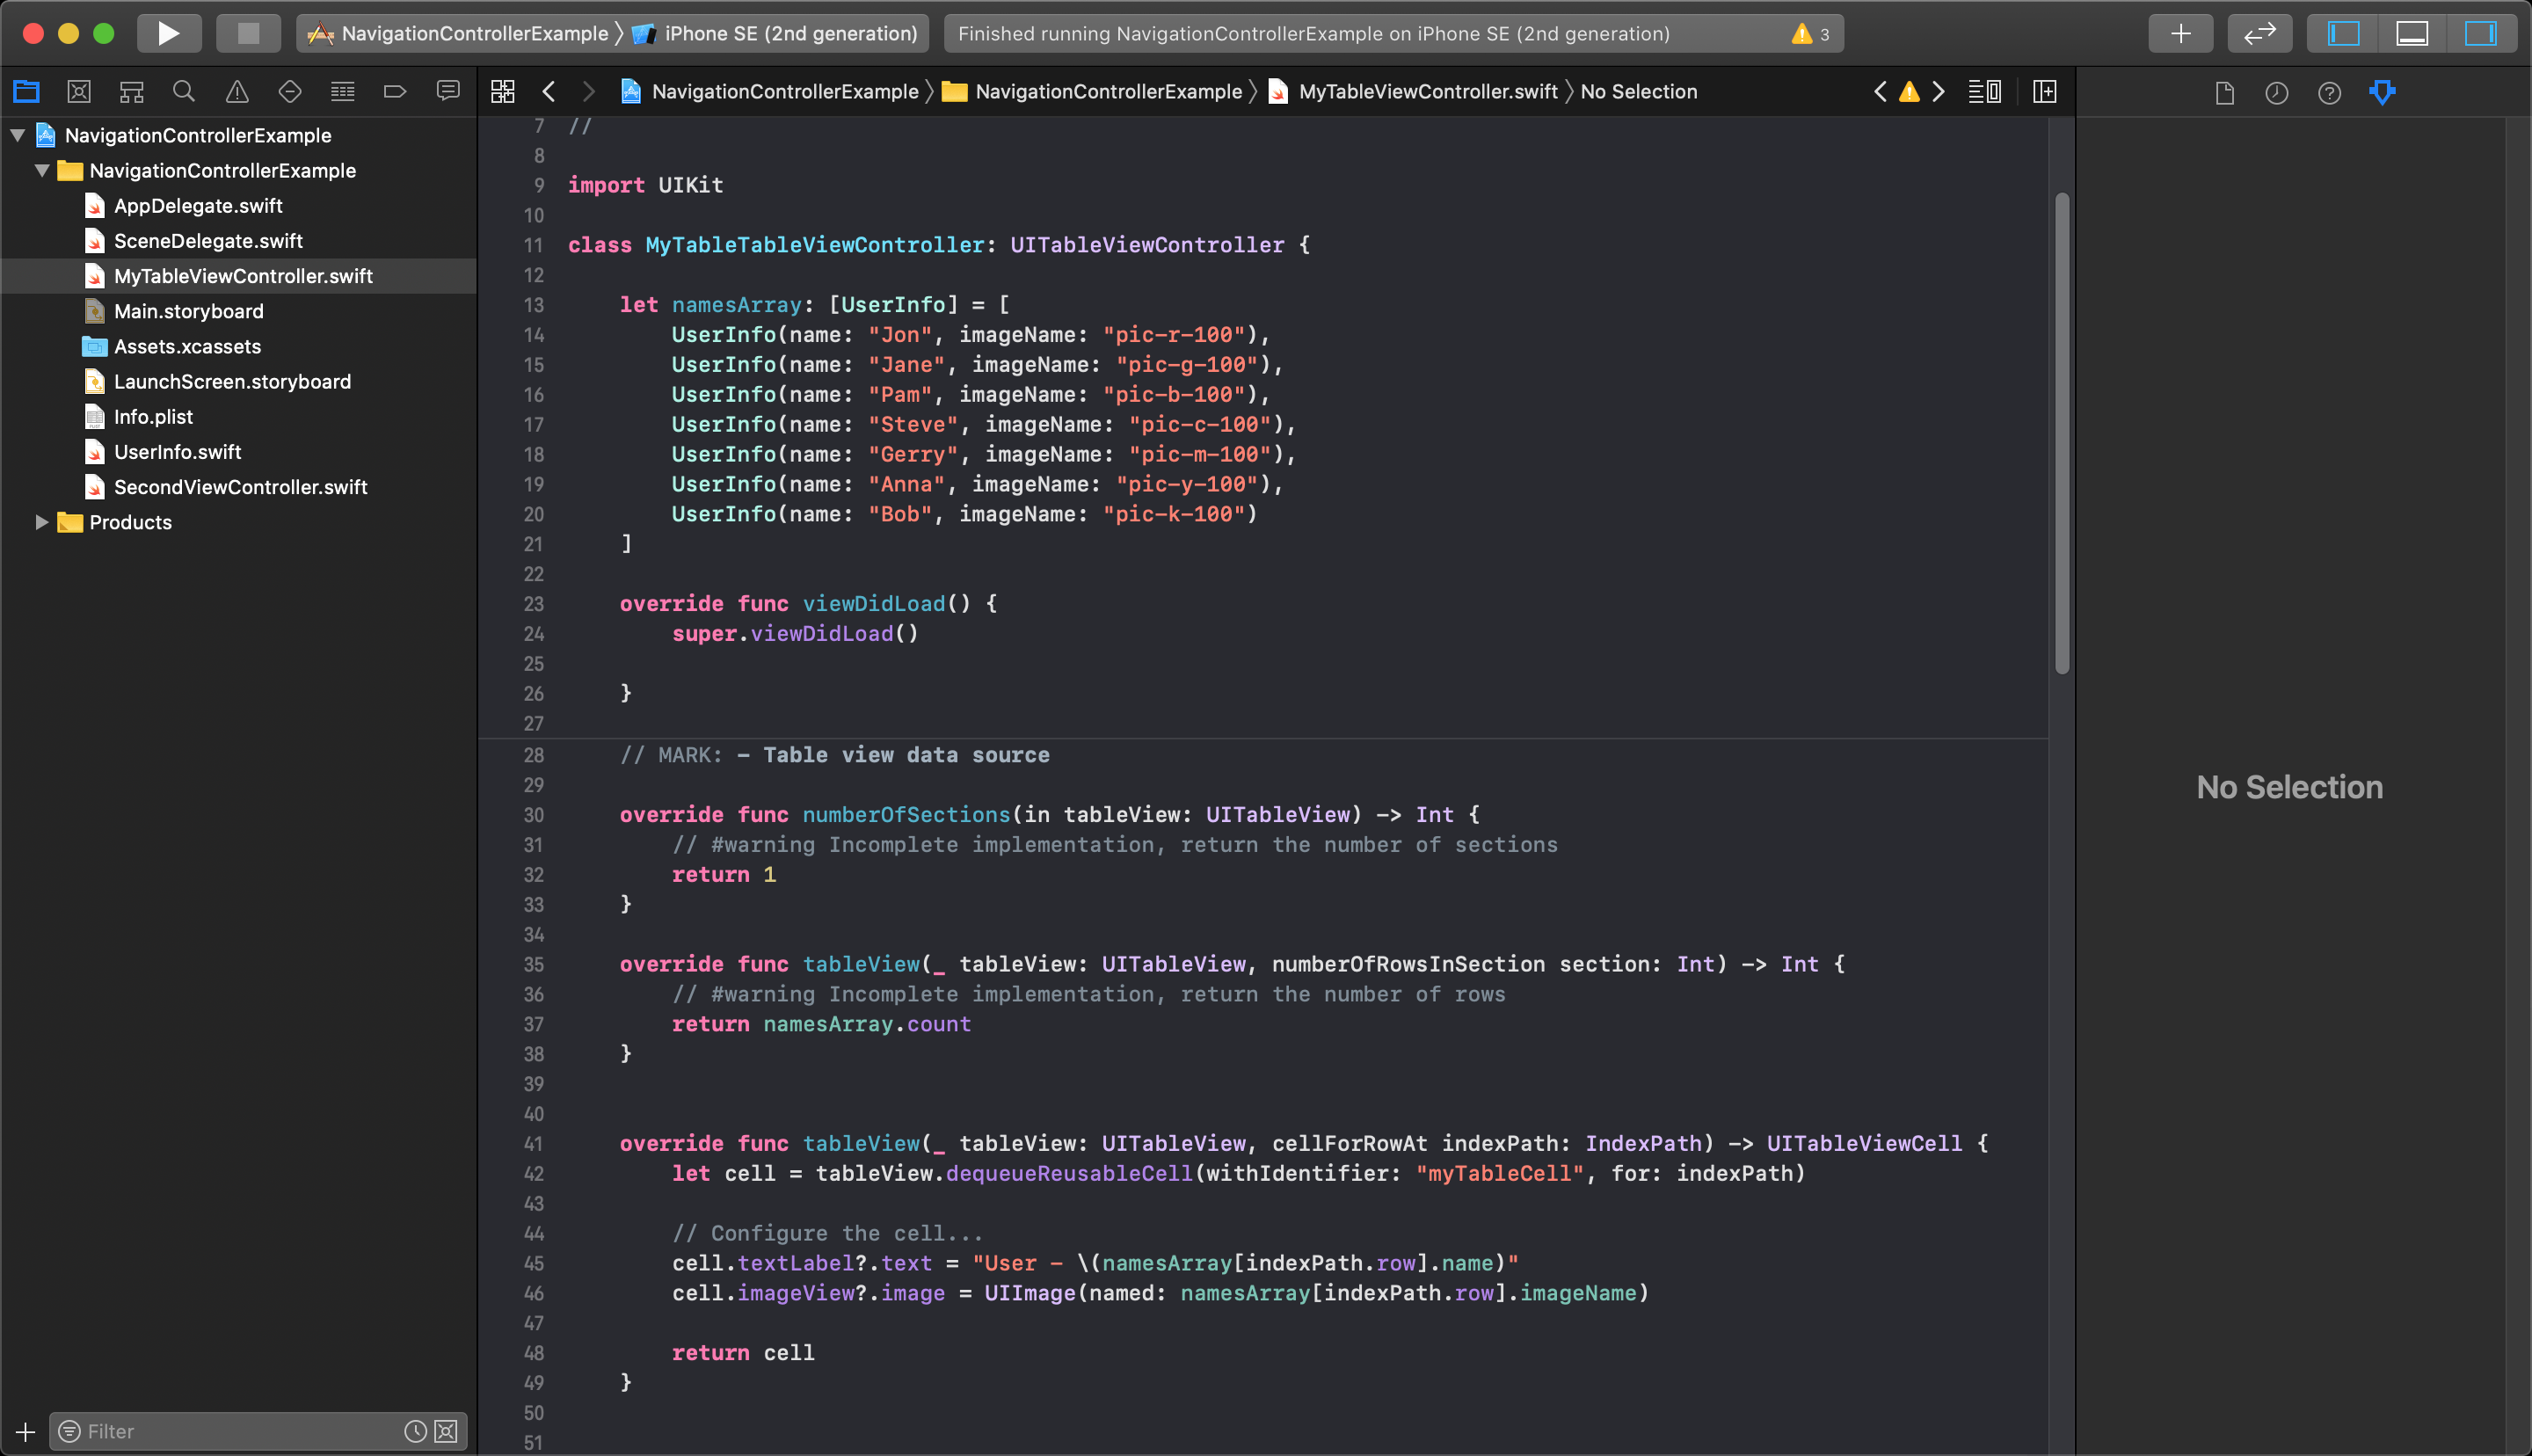Toggle source-control status filter icon
The height and width of the screenshot is (1456, 2532).
pyautogui.click(x=446, y=1432)
